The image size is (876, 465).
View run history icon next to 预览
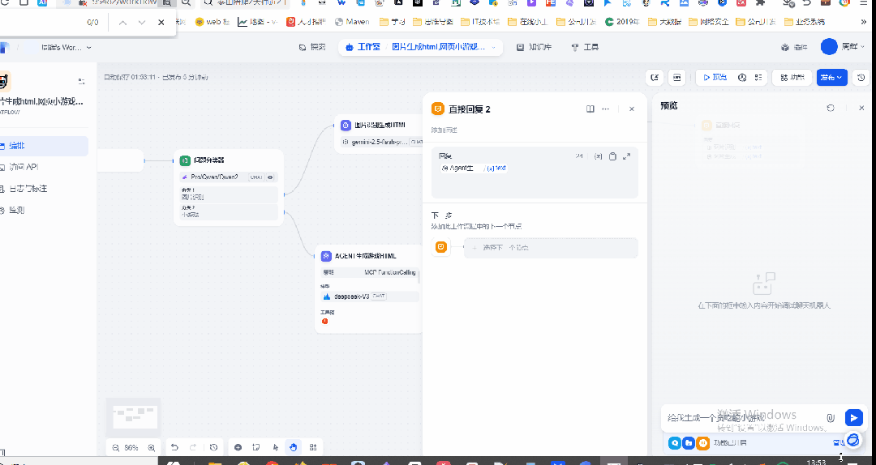pos(742,78)
